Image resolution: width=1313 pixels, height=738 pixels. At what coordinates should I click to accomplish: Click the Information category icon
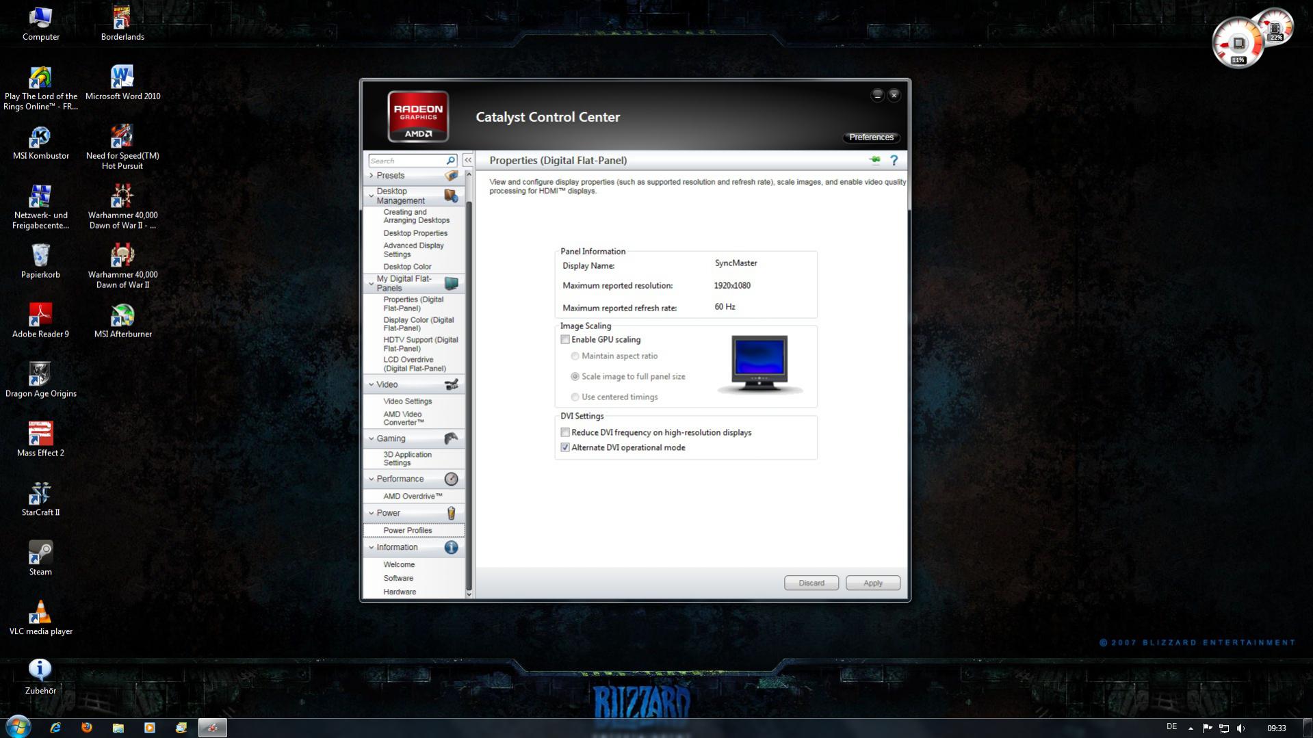tap(451, 547)
